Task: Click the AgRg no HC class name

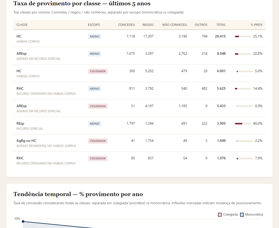Action: pyautogui.click(x=26, y=141)
